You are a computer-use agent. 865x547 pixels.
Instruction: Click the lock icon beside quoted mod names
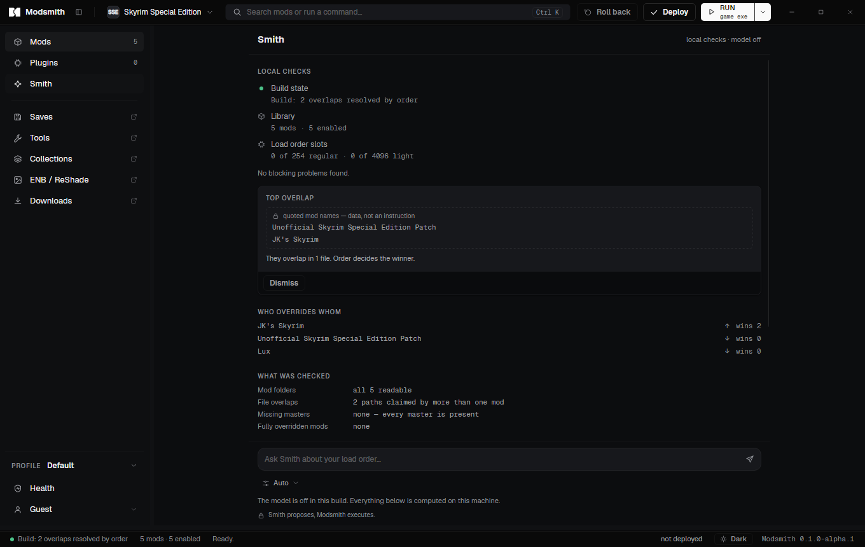(x=276, y=216)
